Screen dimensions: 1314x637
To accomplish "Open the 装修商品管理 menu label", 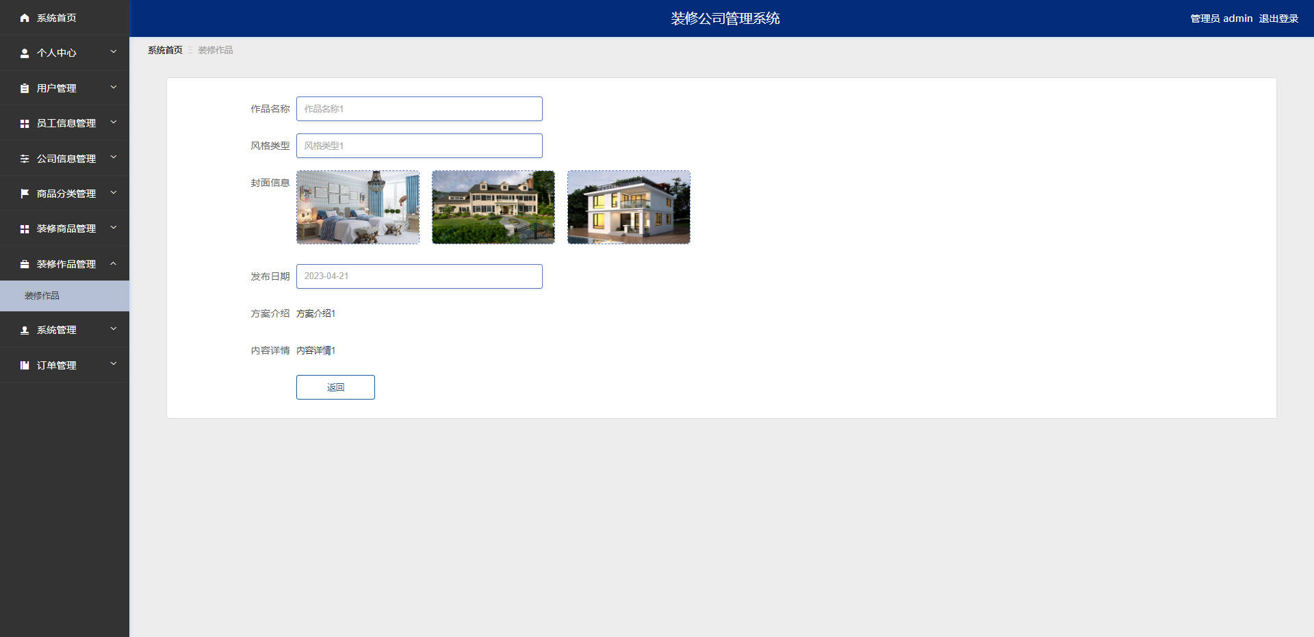I will click(66, 229).
